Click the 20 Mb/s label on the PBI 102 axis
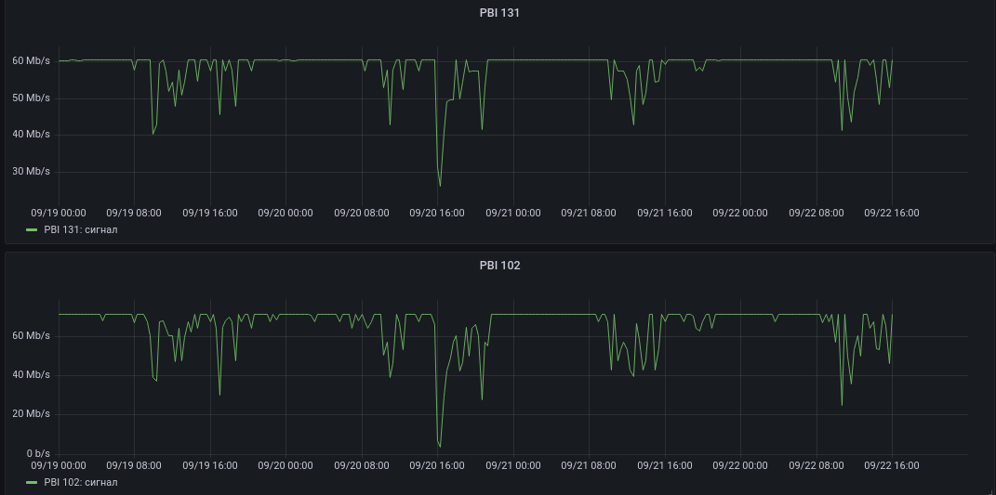This screenshot has height=495, width=996. (x=31, y=414)
